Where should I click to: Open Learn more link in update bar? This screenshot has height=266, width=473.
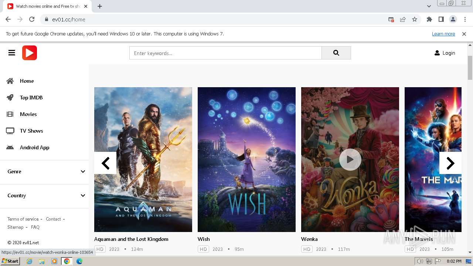coord(443,34)
